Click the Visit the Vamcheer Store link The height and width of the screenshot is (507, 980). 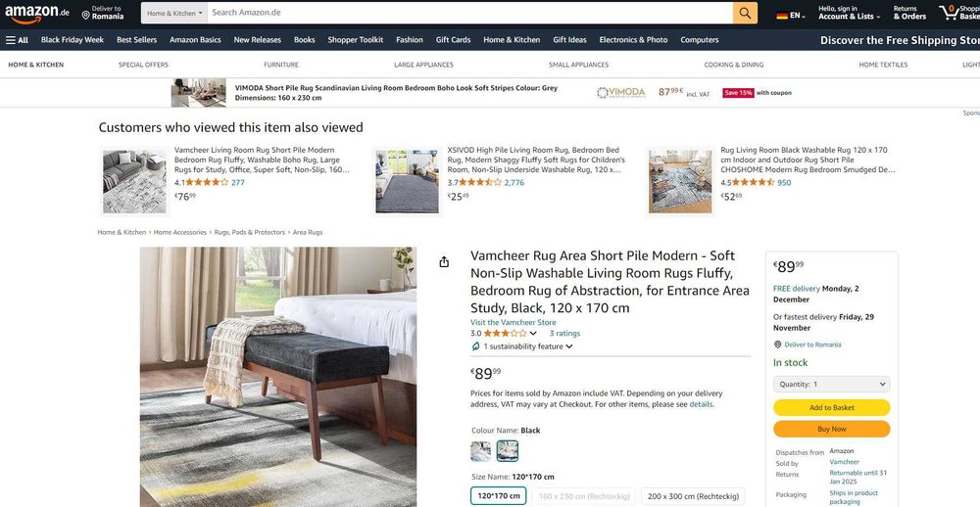tap(514, 323)
